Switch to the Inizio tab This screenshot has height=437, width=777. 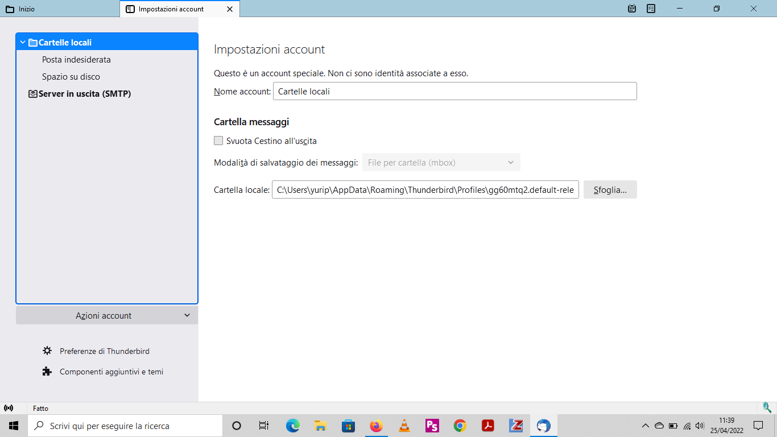coord(60,9)
